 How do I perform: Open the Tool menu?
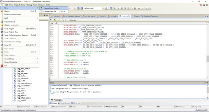coord(35,5)
